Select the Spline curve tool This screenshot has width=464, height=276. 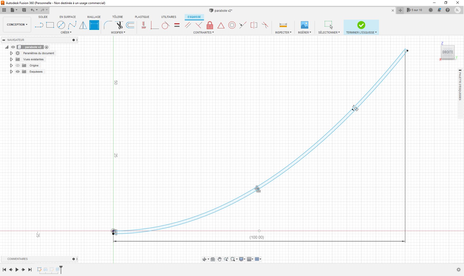tap(72, 25)
